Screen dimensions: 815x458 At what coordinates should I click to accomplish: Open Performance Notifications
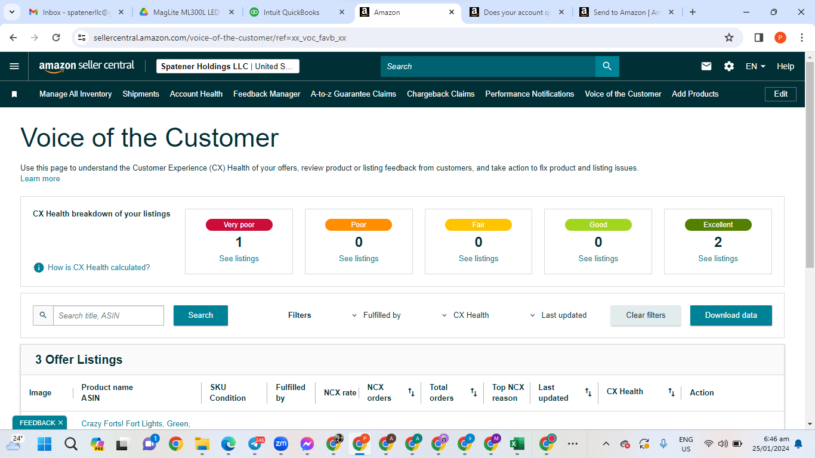530,94
